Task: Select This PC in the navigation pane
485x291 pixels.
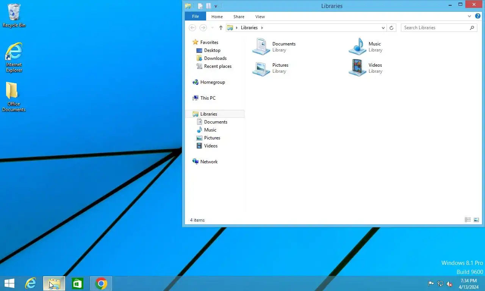Action: point(204,98)
